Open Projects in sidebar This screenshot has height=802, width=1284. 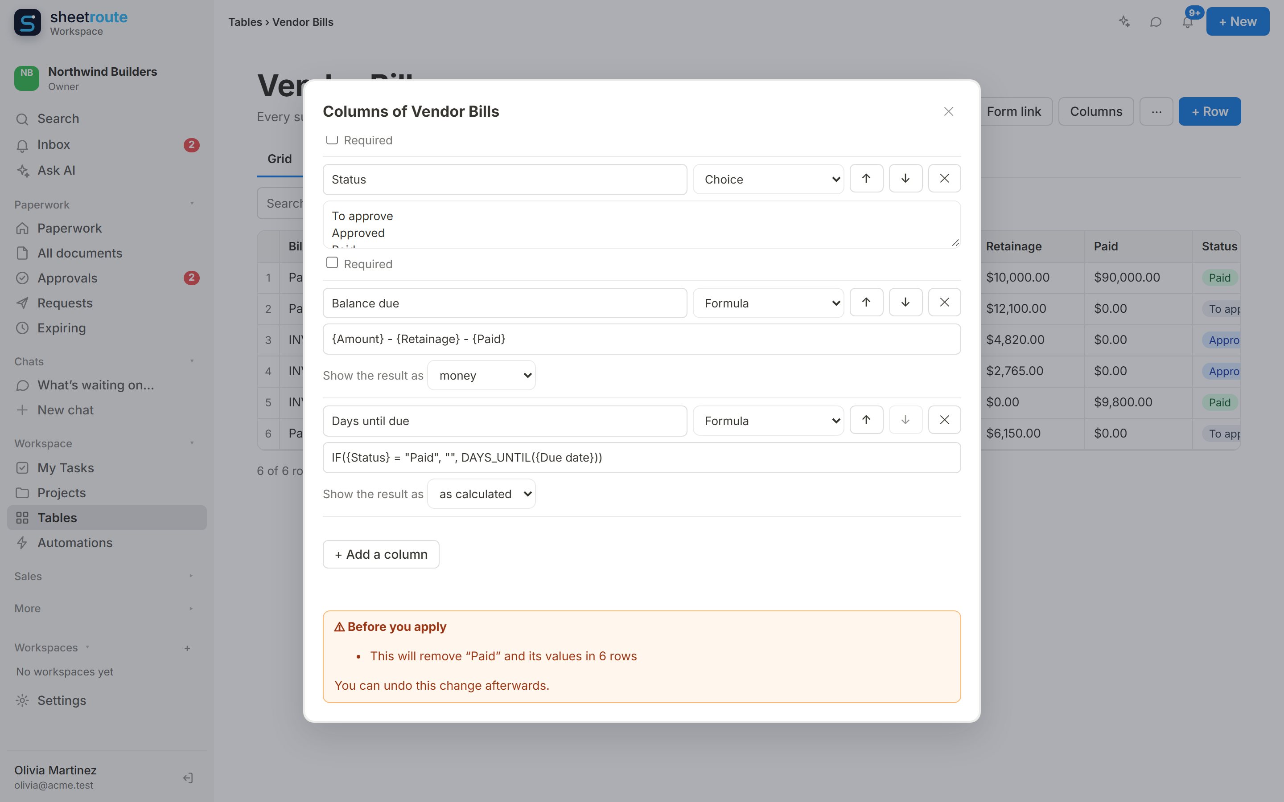point(107,493)
